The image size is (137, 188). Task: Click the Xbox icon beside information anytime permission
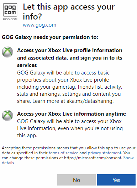(7, 116)
